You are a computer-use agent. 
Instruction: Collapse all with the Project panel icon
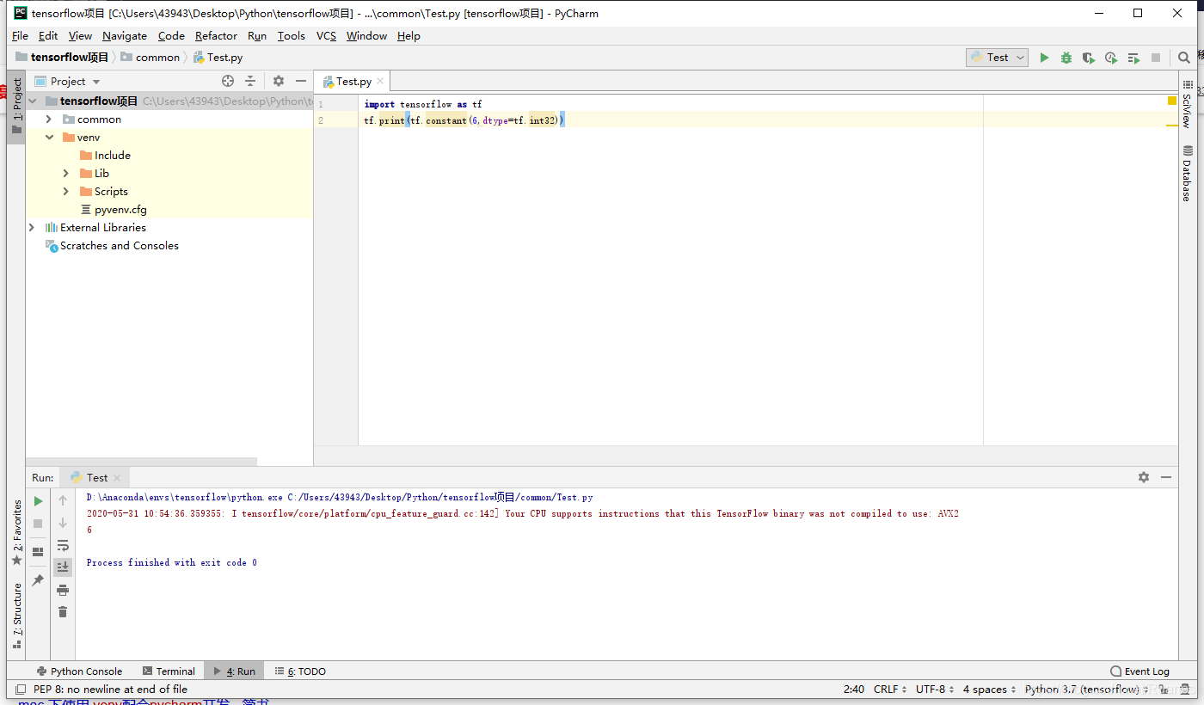click(x=250, y=81)
